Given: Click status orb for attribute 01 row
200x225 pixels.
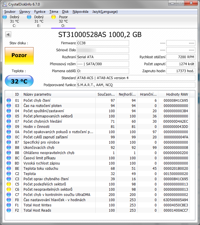Looking at the screenshot, I should tap(9, 100).
